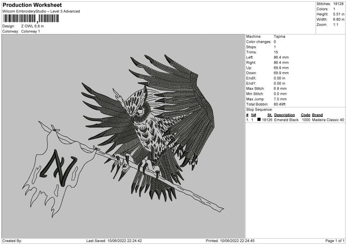Click the 'Down:' label

252,73
